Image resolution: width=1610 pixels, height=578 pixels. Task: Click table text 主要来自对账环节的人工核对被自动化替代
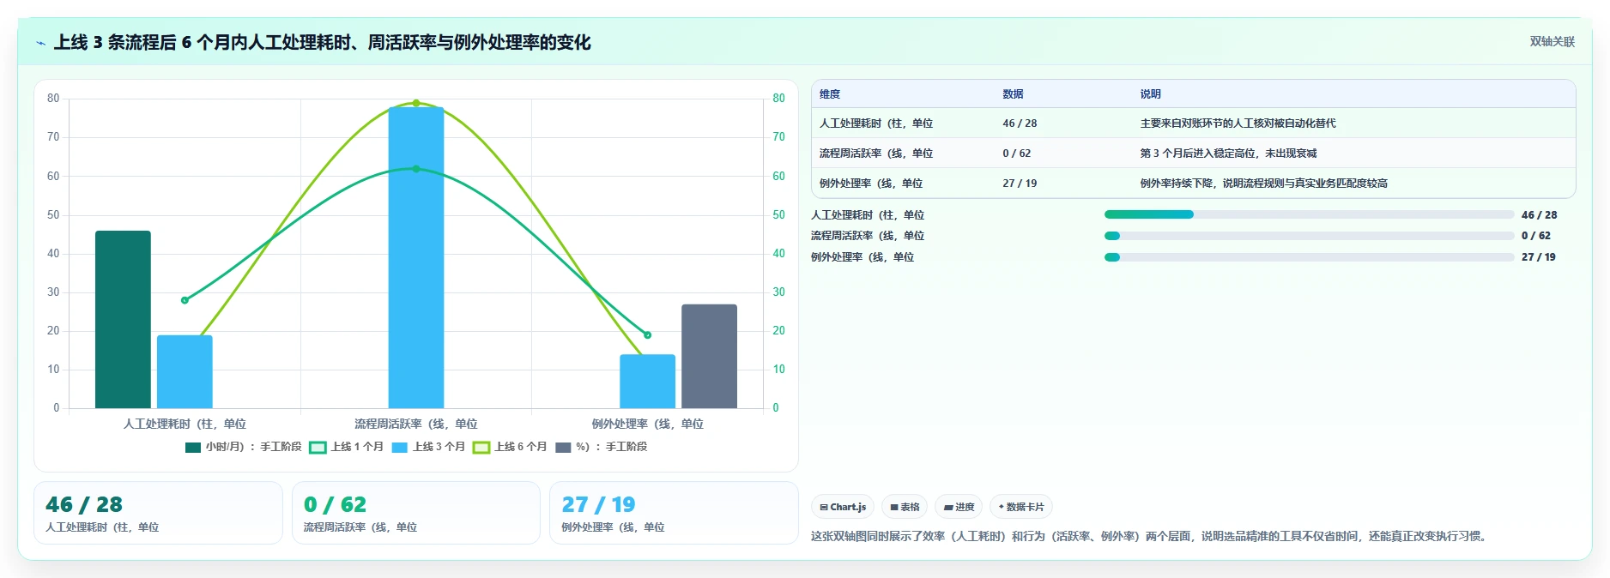[x=1238, y=123]
